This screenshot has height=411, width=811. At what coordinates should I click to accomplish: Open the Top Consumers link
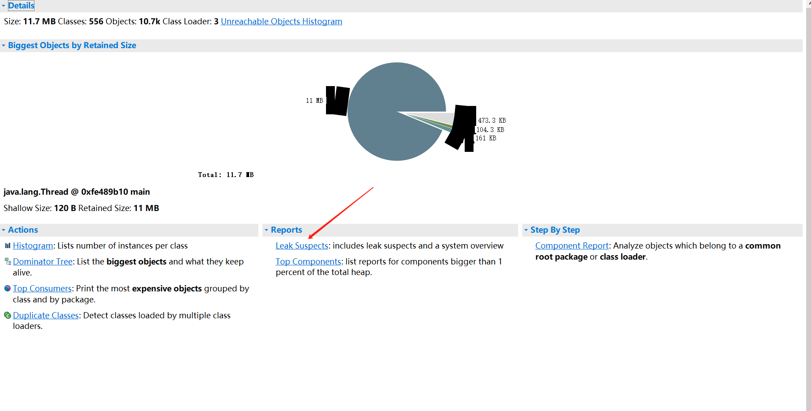click(x=42, y=288)
